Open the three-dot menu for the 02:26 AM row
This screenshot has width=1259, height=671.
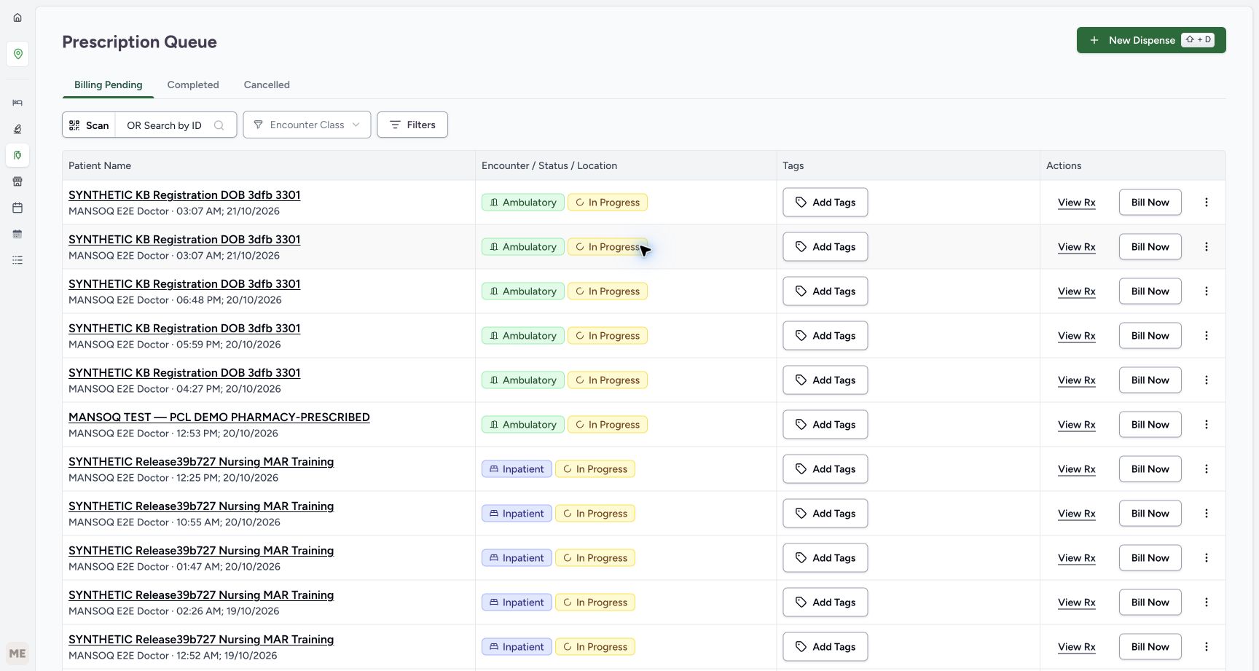coord(1207,603)
